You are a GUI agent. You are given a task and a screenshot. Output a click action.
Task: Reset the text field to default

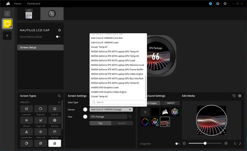point(130,117)
